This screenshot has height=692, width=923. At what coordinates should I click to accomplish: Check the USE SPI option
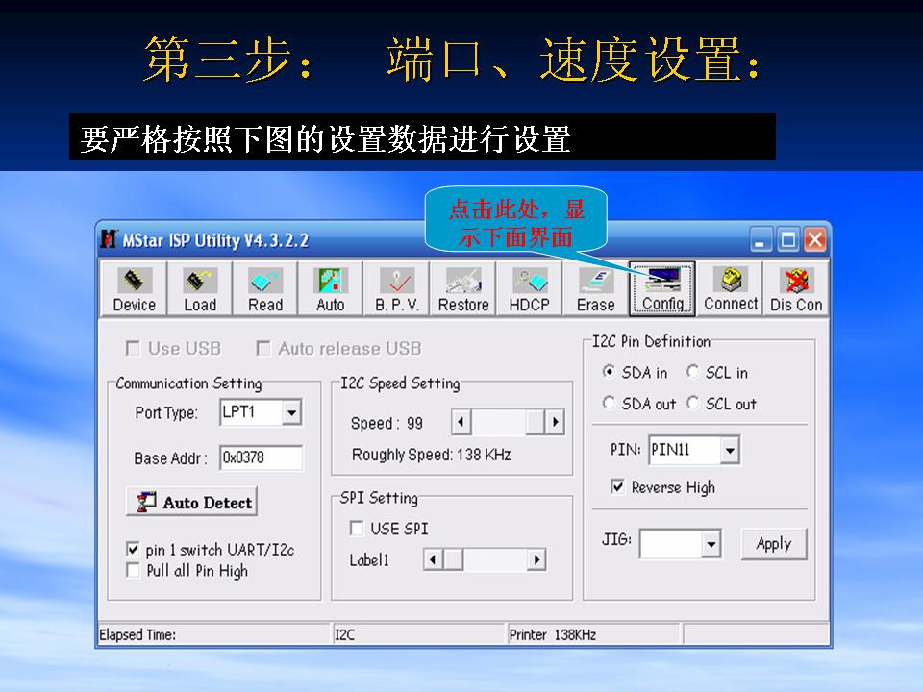tap(357, 529)
